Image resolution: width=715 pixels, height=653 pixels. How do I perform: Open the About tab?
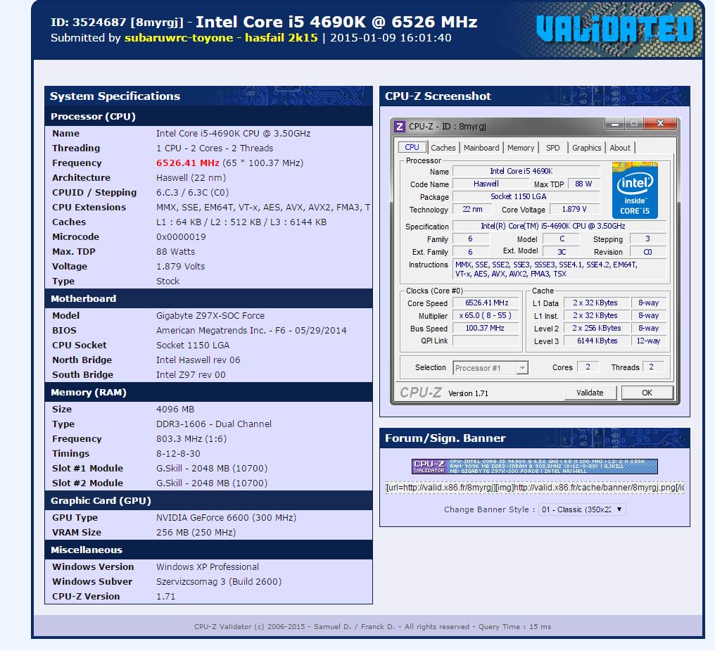[x=620, y=148]
